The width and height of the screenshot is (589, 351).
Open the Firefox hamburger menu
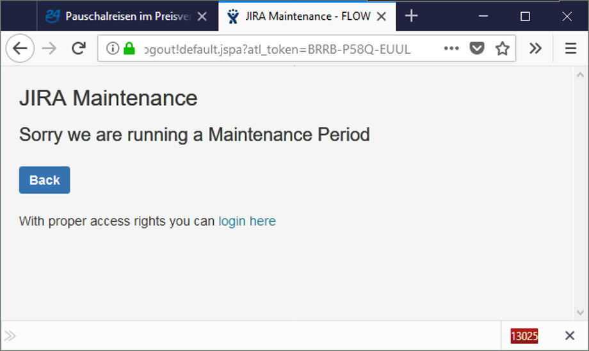[x=570, y=49]
